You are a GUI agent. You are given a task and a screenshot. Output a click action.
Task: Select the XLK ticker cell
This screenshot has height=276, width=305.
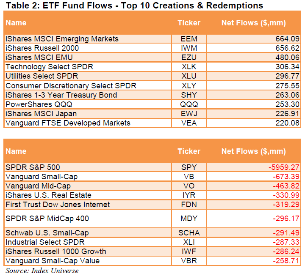point(189,67)
